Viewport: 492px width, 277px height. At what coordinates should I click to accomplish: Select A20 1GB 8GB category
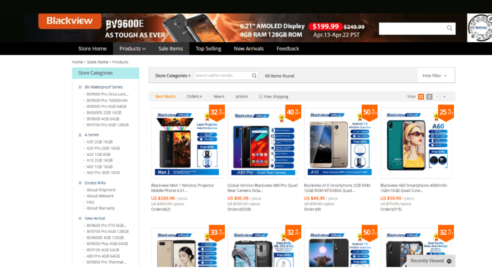(98, 154)
